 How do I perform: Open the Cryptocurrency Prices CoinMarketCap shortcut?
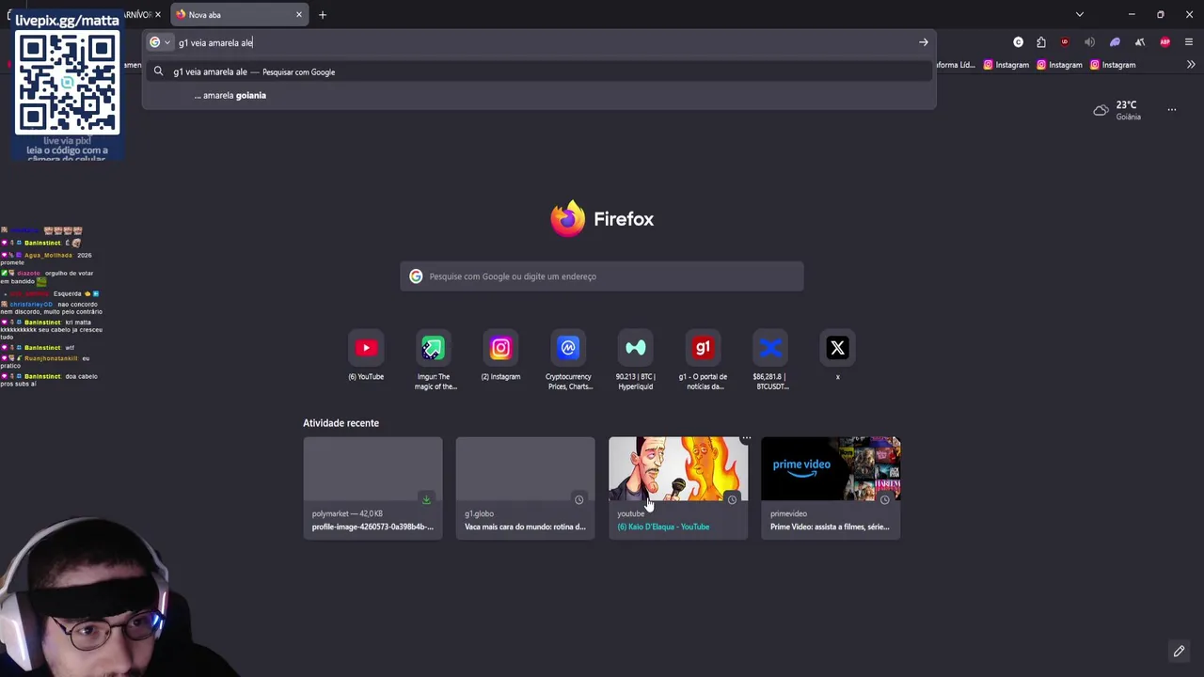tap(568, 348)
